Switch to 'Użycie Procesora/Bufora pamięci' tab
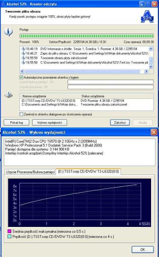Screen dimensions: 159x257 30,172
